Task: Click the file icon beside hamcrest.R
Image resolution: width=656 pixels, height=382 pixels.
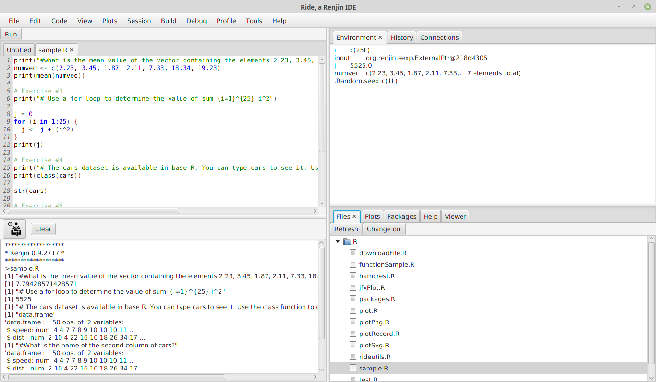Action: [353, 276]
